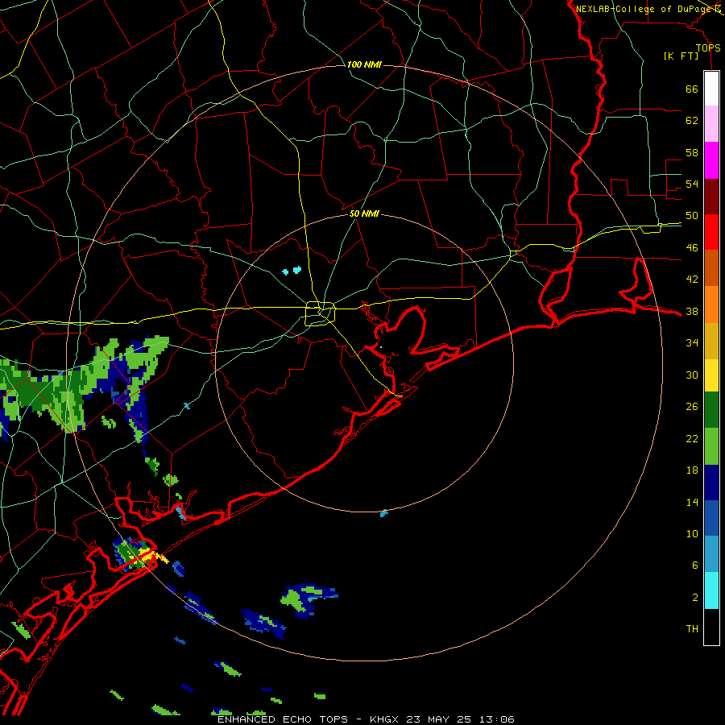Click the '38' legend value label
Viewport: 725px width, 725px height.
click(692, 311)
